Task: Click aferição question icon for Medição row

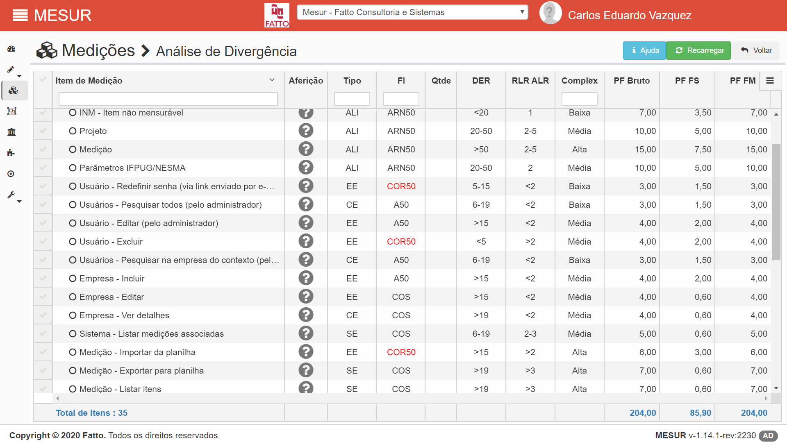Action: point(306,149)
